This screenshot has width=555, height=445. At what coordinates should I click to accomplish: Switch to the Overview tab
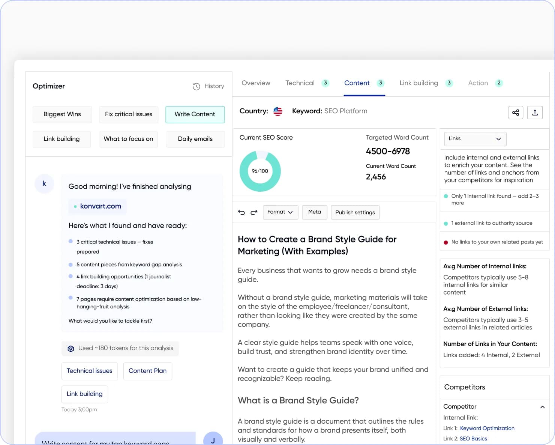tap(256, 83)
